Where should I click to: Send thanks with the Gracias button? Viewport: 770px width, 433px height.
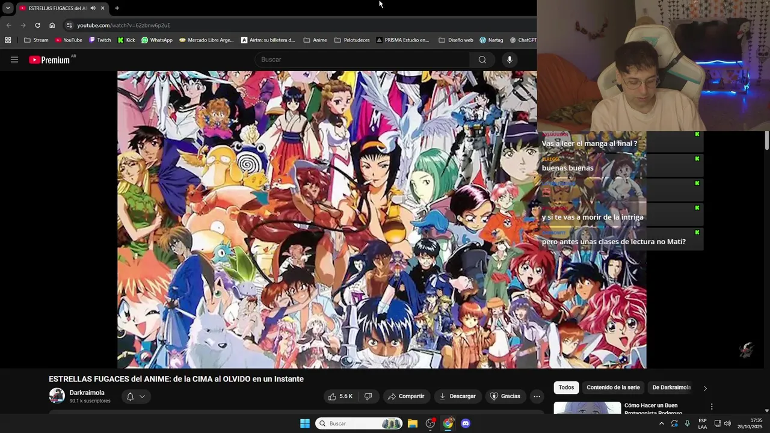(505, 396)
